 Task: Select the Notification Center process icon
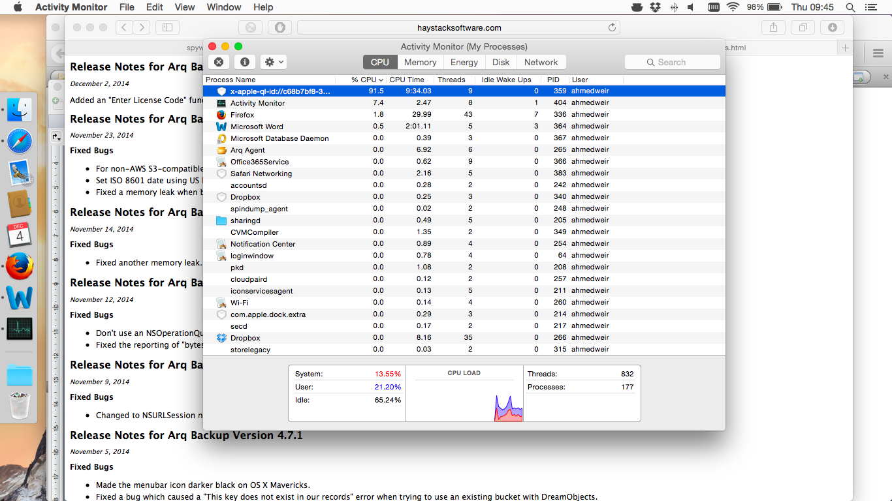coord(221,244)
